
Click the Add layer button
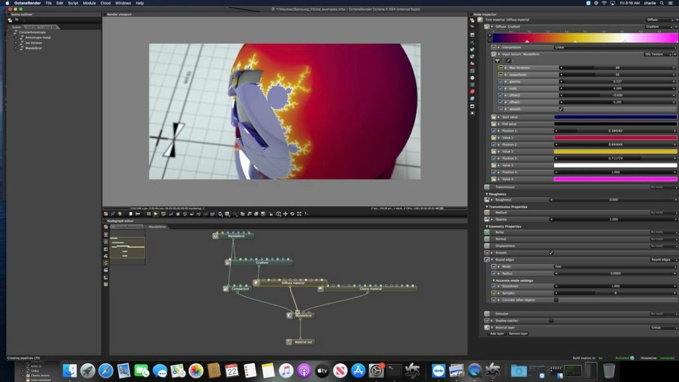coord(497,334)
